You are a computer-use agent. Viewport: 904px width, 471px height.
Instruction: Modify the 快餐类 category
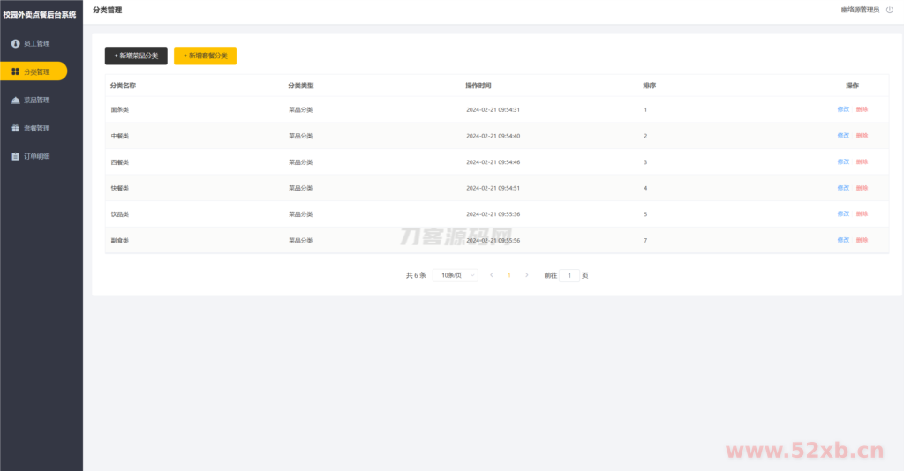point(843,188)
